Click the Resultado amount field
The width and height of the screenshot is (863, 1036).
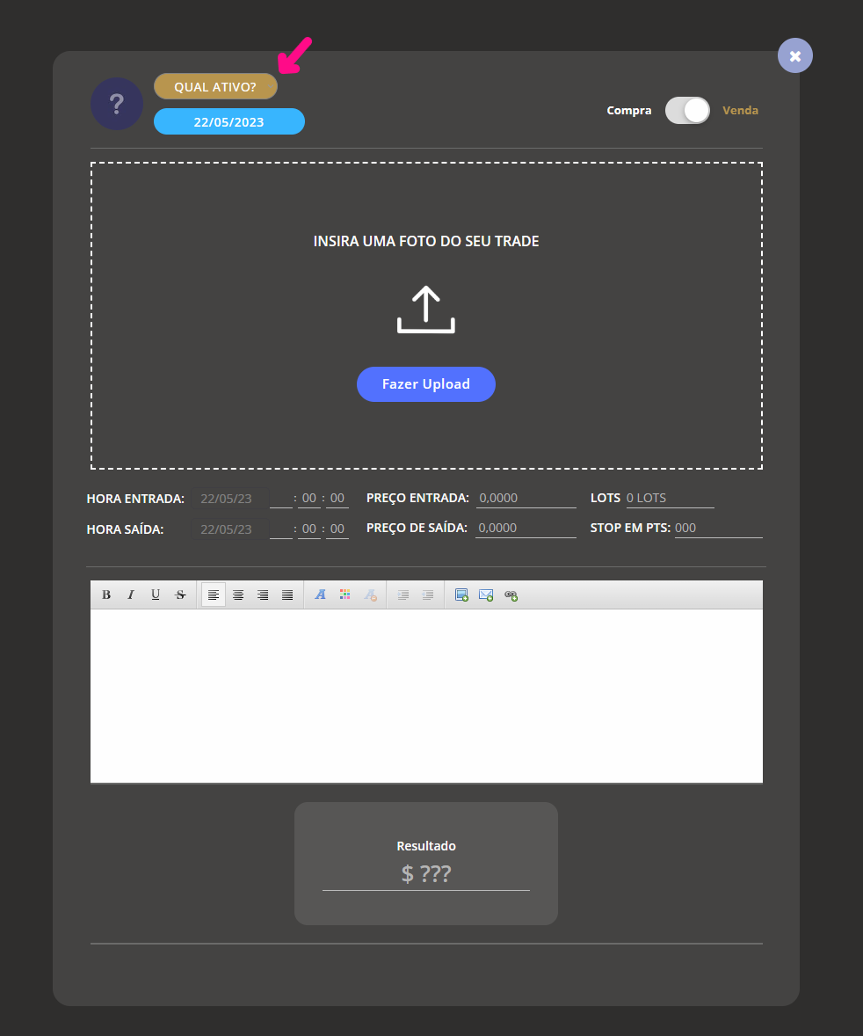(426, 873)
